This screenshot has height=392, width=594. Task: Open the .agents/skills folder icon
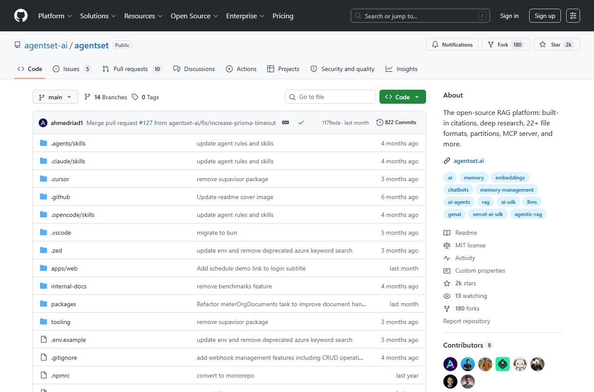click(x=44, y=143)
